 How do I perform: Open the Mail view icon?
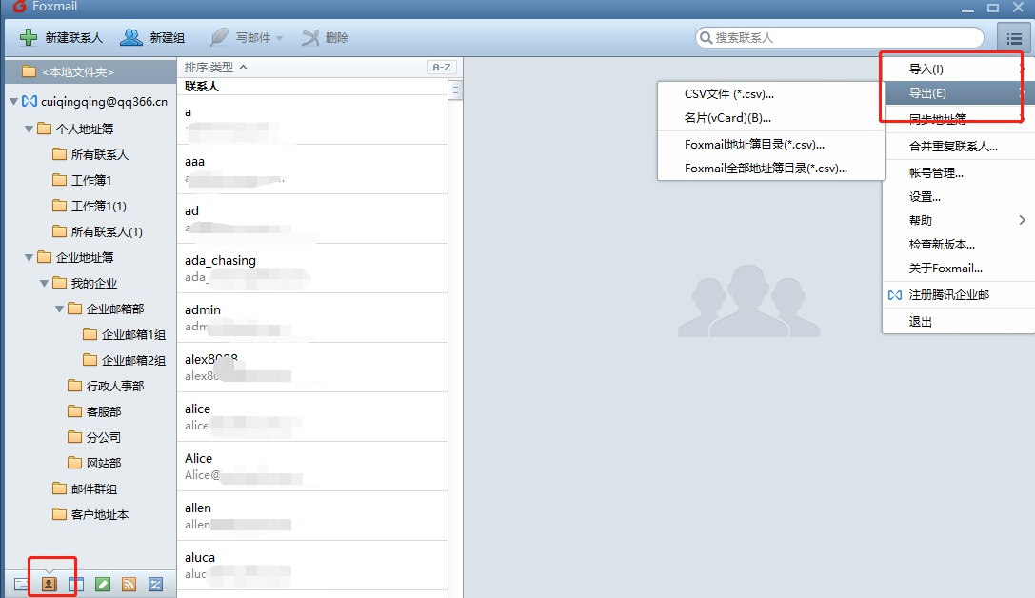21,583
